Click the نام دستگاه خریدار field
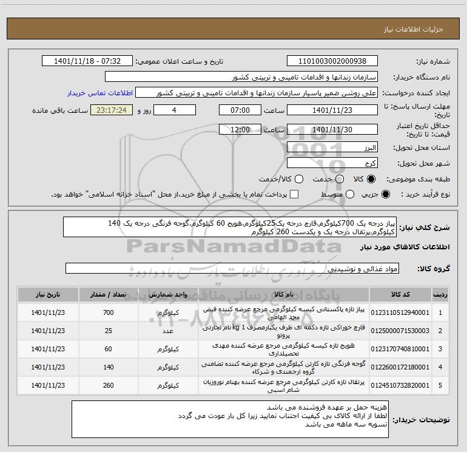The height and width of the screenshot is (452, 467). [241, 77]
